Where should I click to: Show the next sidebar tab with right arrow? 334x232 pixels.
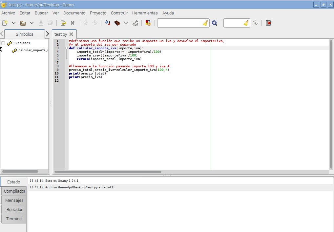48,34
